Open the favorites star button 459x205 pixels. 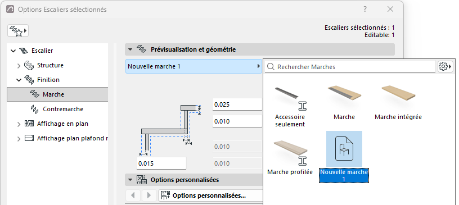coord(18,31)
